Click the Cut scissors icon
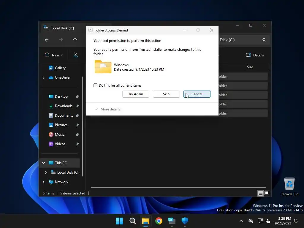This screenshot has width=304, height=228. coord(76,55)
